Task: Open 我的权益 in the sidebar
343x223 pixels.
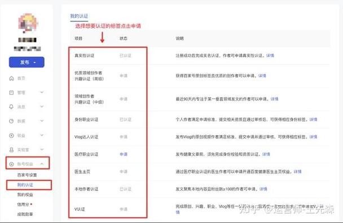Action: click(25, 195)
